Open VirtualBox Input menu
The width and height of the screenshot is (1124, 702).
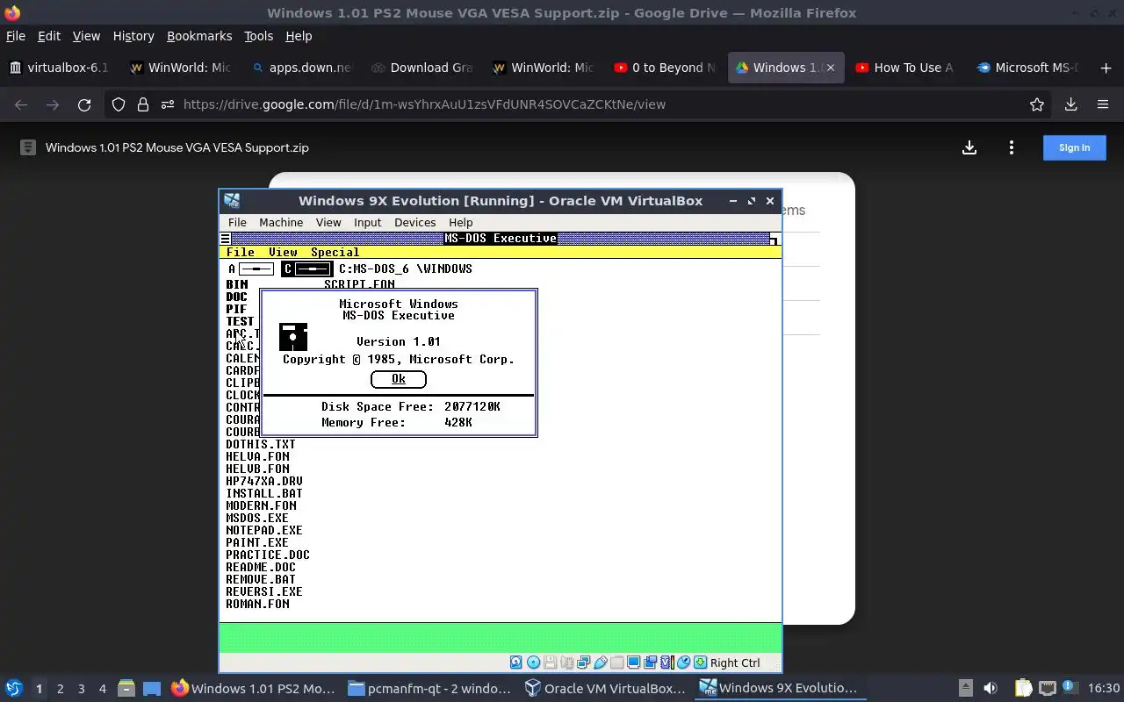coord(367,223)
